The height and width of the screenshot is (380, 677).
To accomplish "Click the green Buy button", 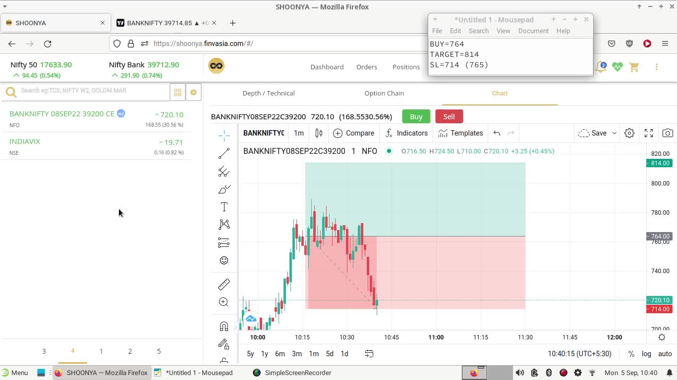I will tap(416, 117).
